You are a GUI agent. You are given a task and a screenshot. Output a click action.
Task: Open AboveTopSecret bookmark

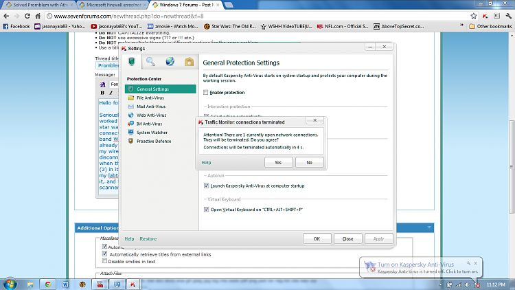coord(399,26)
